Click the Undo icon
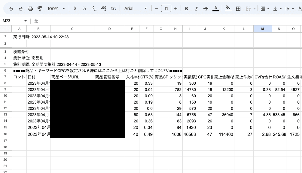This screenshot has width=302, height=173. 11,9
